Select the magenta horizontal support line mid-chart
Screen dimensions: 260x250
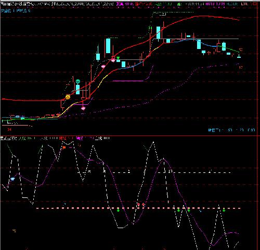[128, 81]
